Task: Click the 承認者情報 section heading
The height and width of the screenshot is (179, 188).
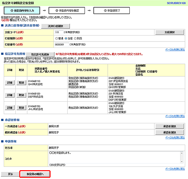Action: [x=12, y=120]
